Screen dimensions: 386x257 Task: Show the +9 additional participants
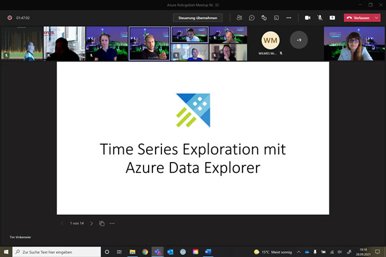[x=299, y=40]
